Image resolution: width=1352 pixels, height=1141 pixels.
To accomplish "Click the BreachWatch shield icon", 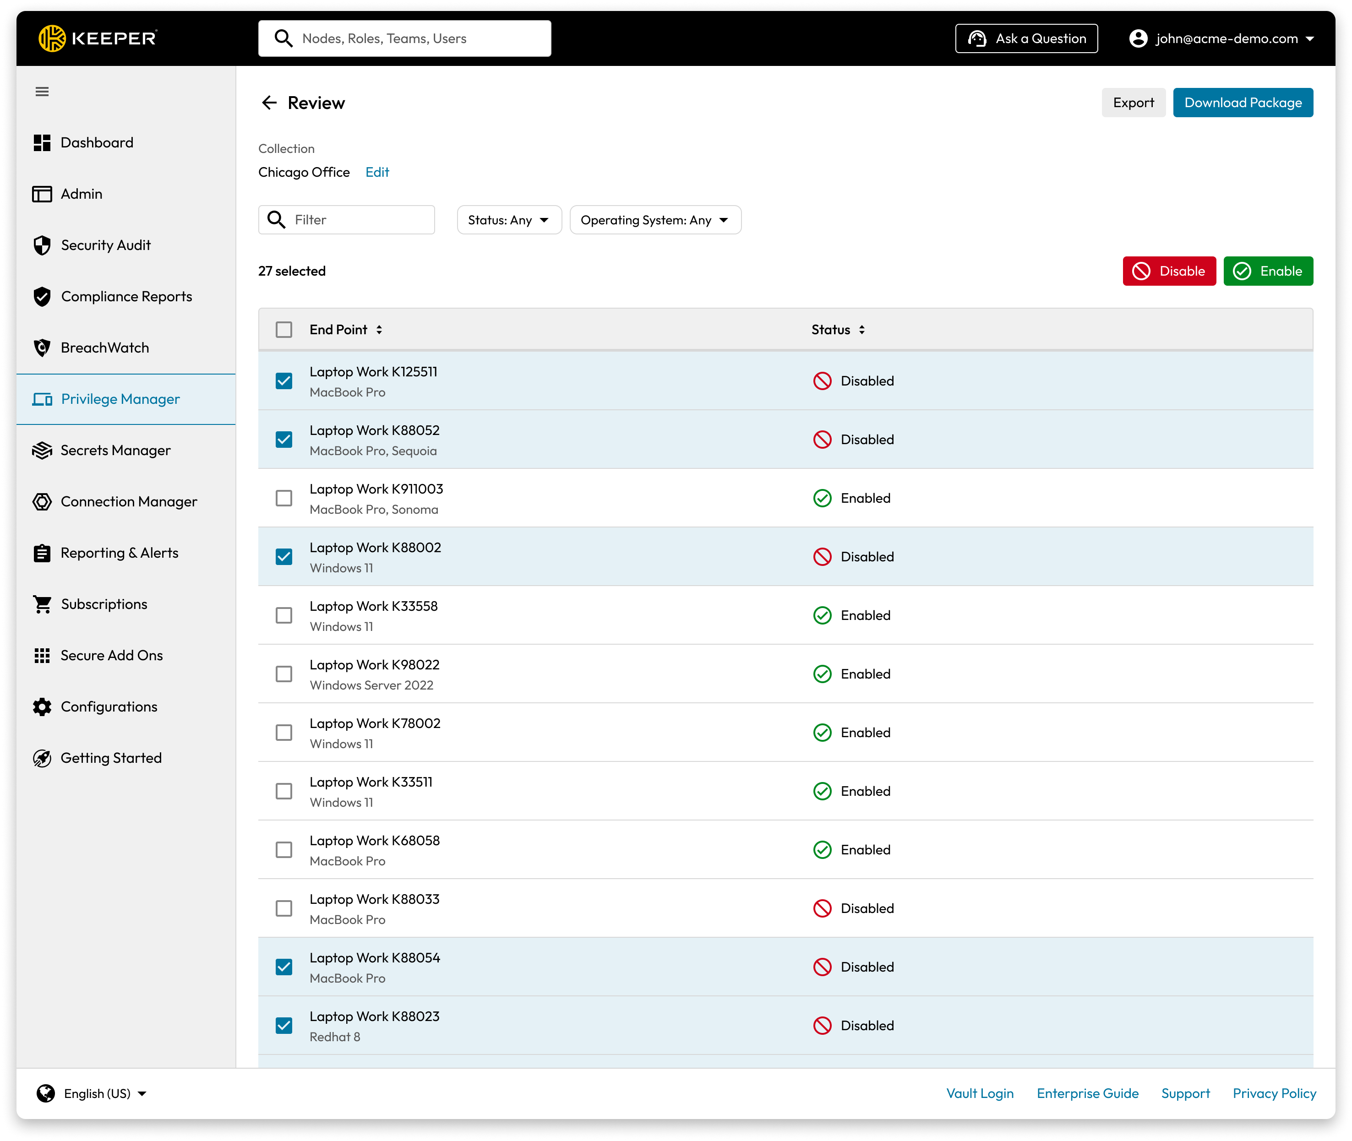I will click(x=42, y=348).
